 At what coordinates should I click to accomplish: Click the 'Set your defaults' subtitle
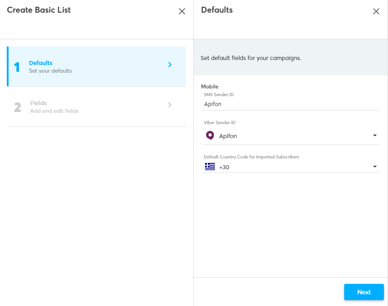coord(50,71)
